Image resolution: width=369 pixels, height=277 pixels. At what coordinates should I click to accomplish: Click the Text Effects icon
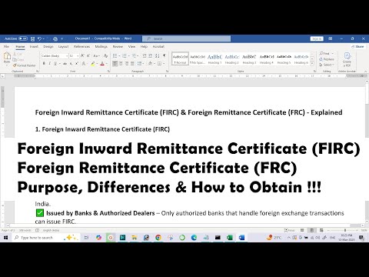[84, 63]
